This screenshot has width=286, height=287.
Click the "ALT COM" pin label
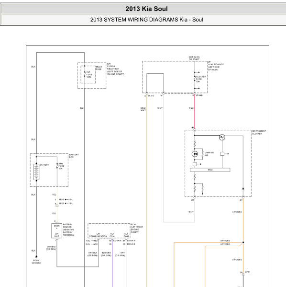pyautogui.click(x=112, y=235)
